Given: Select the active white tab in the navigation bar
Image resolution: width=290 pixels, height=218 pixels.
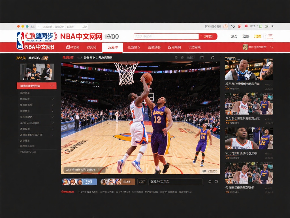Looking at the screenshot, I should 112,47.
